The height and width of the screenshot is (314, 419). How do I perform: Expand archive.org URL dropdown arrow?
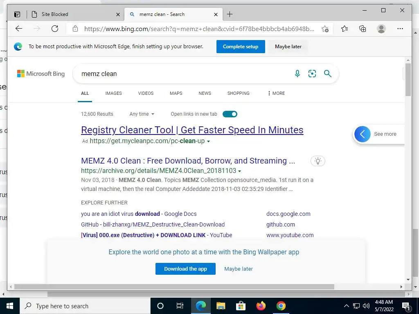(x=240, y=171)
